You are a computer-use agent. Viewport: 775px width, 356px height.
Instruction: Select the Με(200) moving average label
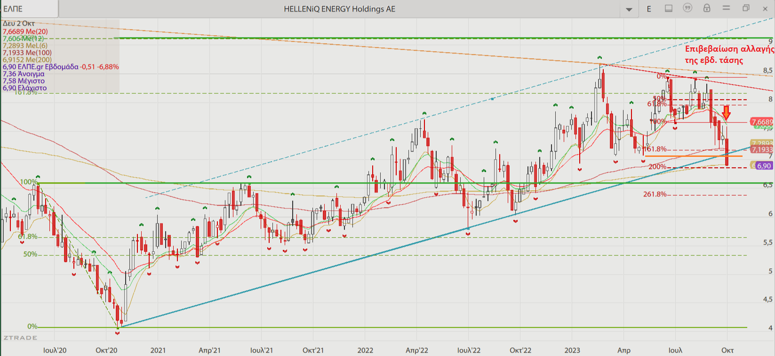point(27,60)
